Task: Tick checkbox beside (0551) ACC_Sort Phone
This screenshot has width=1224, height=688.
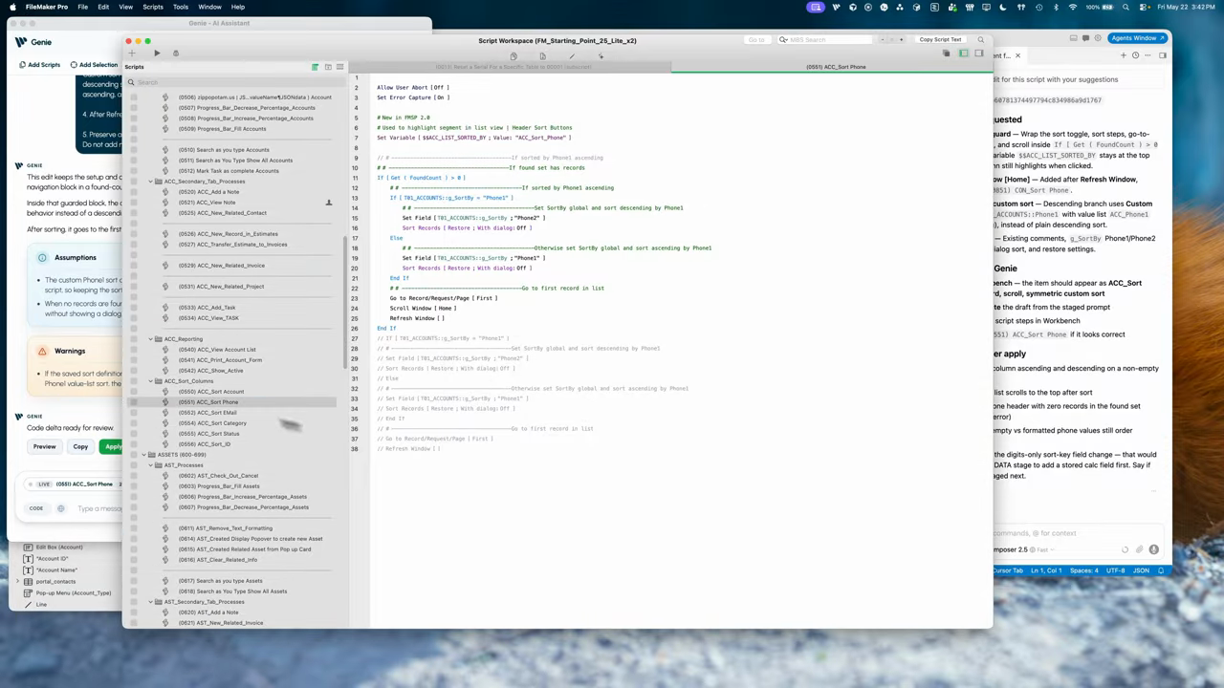Action: pos(133,402)
